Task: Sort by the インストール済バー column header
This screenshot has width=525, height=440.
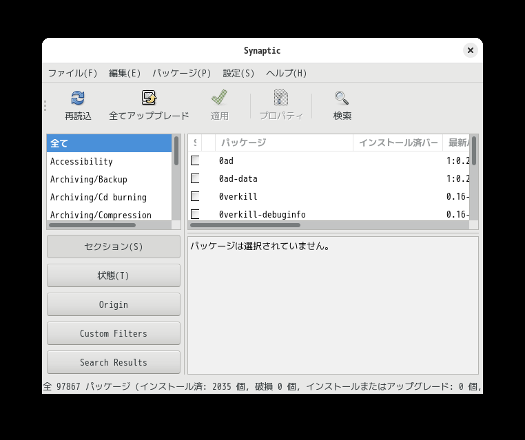Action: point(398,143)
